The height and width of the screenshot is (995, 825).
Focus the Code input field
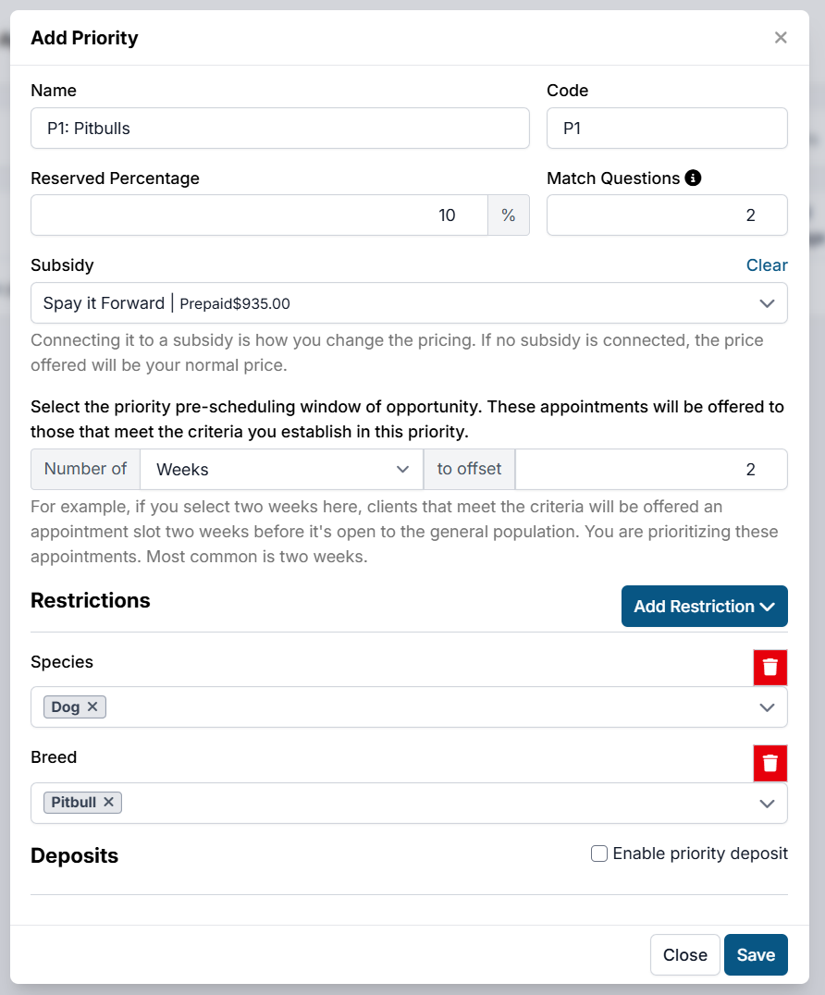pos(667,129)
